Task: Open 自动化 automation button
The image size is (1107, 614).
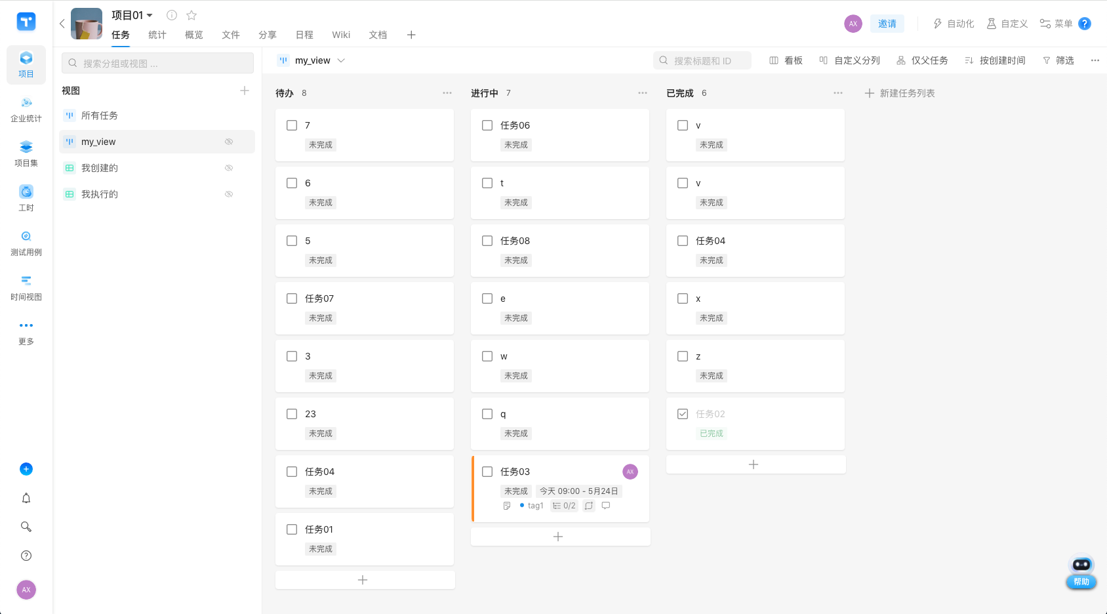Action: [954, 24]
